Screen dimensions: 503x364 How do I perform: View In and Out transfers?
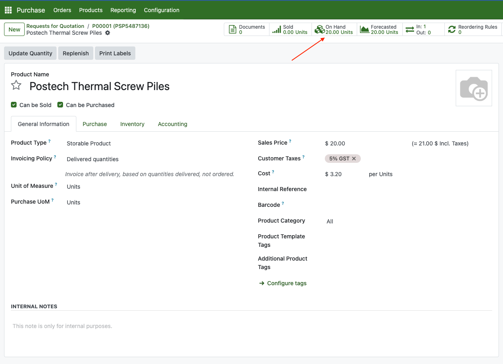click(x=423, y=29)
